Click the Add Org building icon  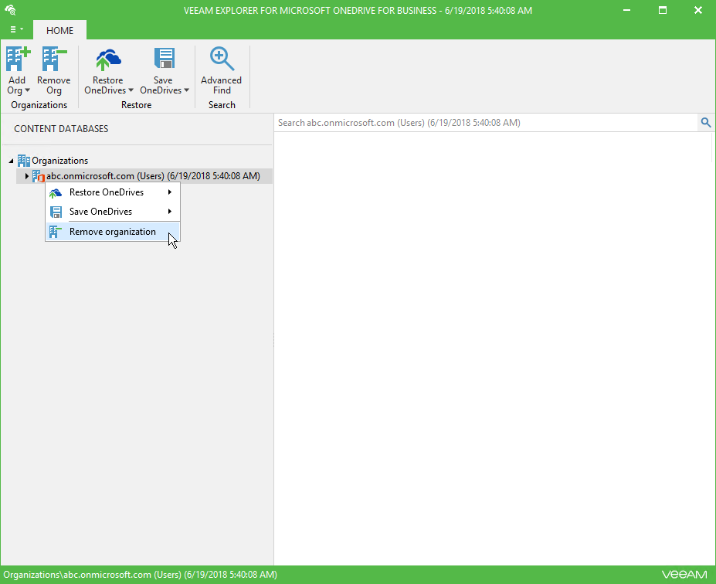click(18, 59)
